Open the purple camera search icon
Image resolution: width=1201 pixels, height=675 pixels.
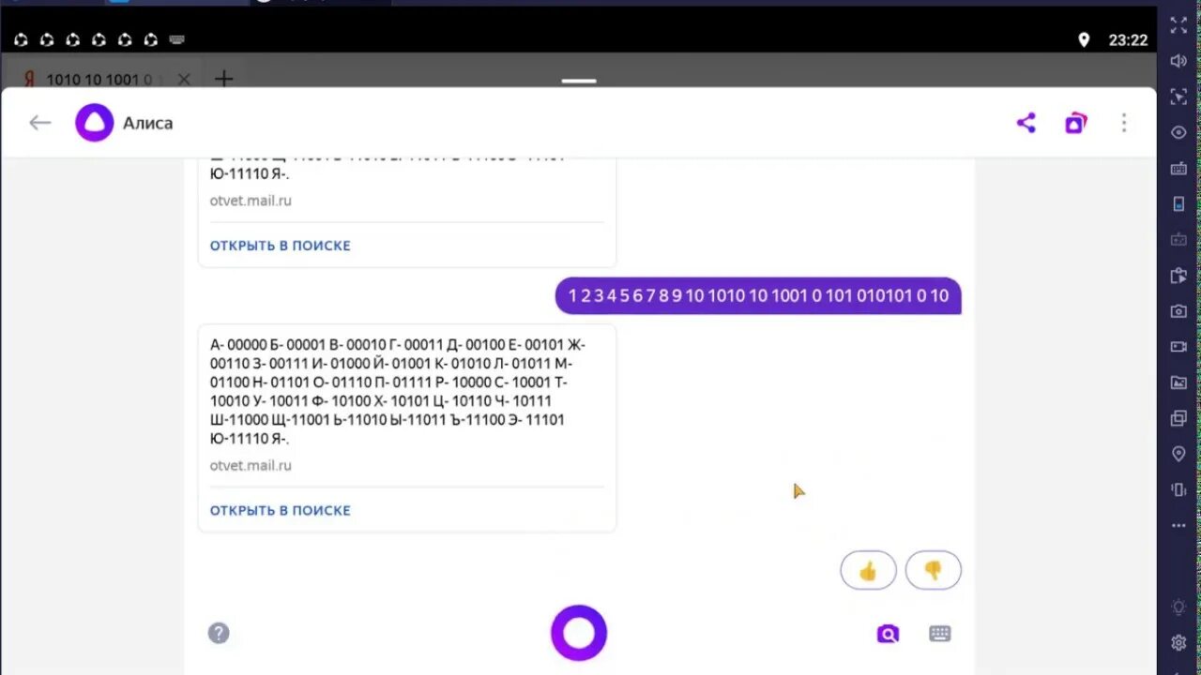[888, 634]
